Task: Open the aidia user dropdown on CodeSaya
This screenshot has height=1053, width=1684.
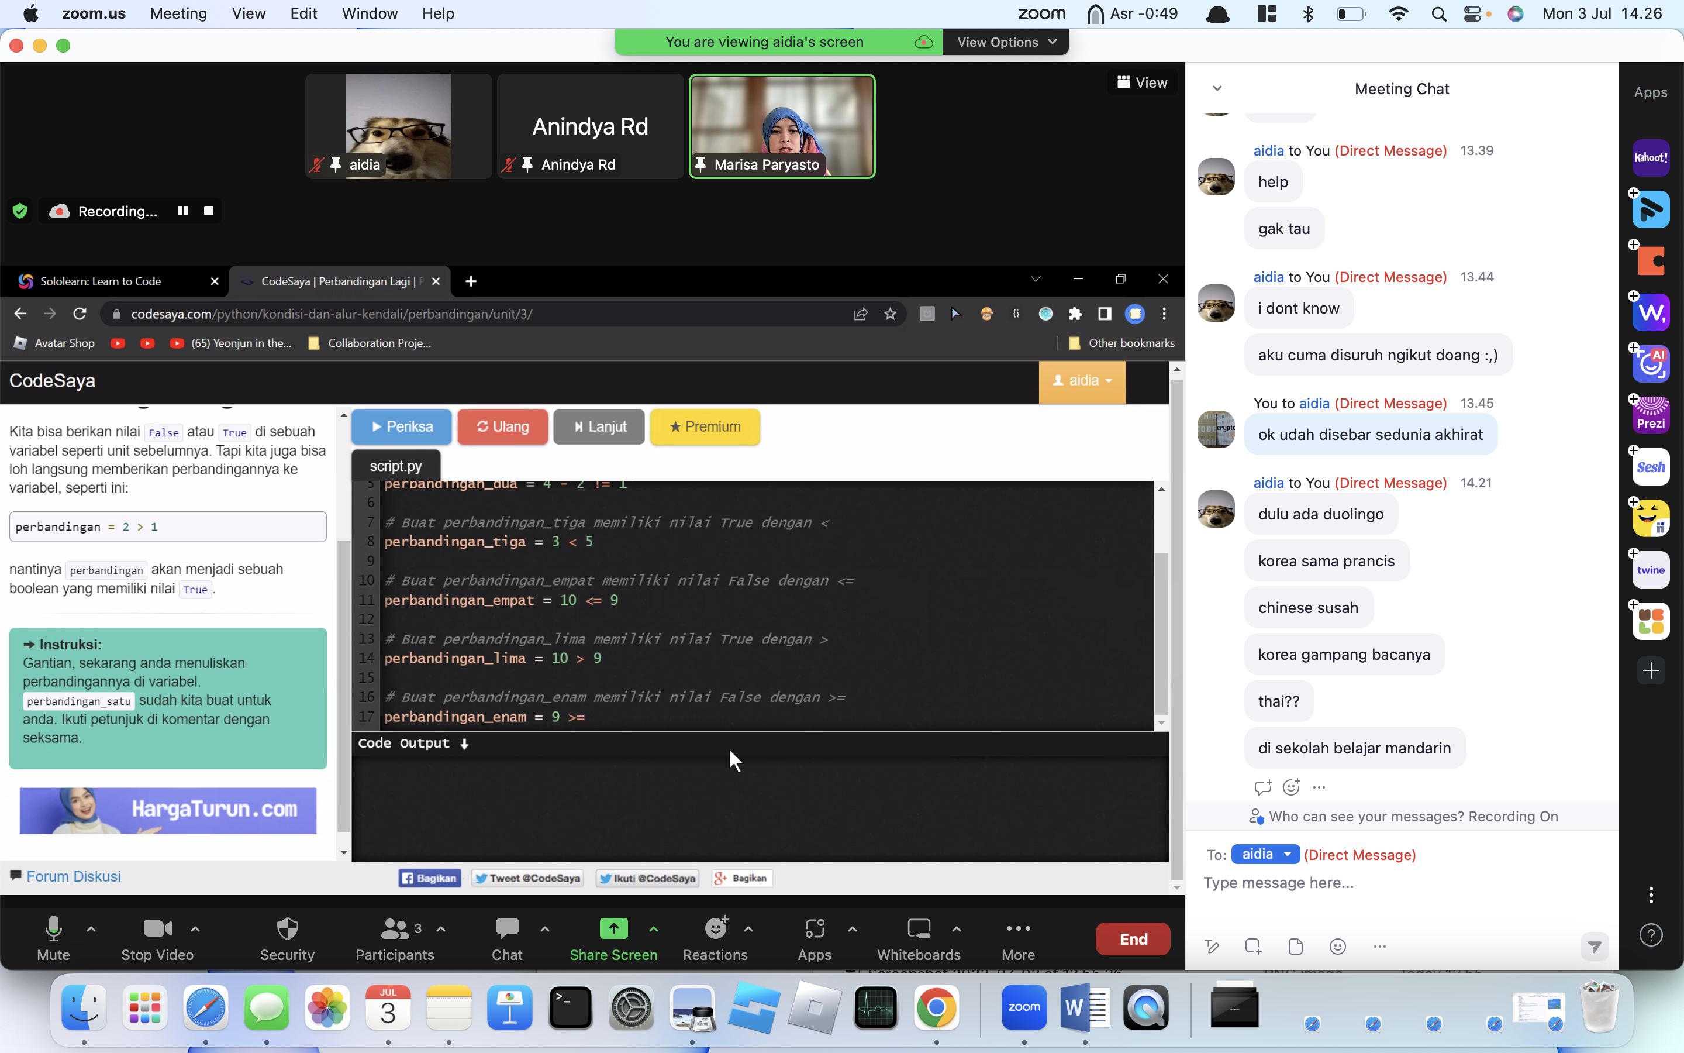Action: [1082, 381]
